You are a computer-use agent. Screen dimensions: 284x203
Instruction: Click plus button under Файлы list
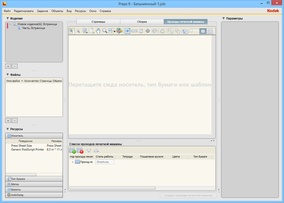click(x=8, y=120)
